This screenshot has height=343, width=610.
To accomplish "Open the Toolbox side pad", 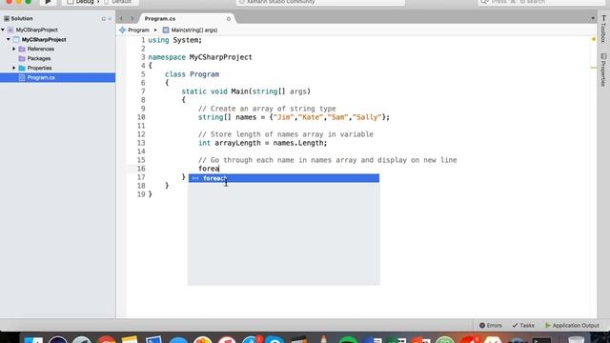I will point(603,29).
